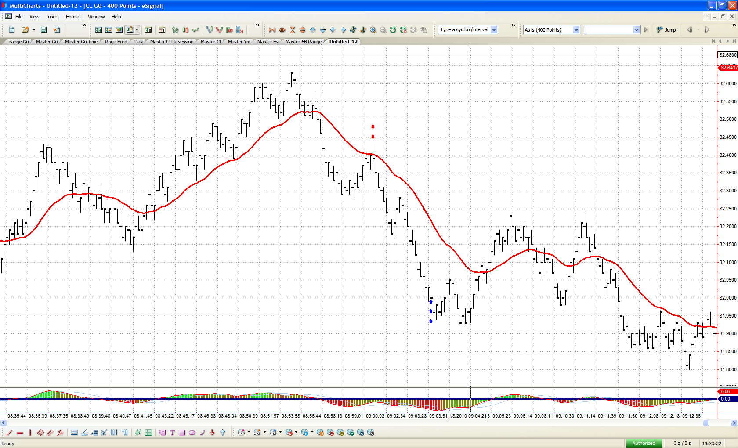Select the vertical line drawing tool

pyautogui.click(x=30, y=433)
